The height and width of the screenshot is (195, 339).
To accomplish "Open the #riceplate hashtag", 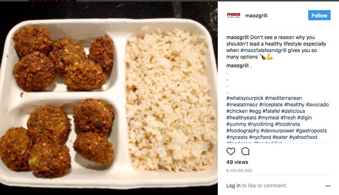I will (271, 105).
